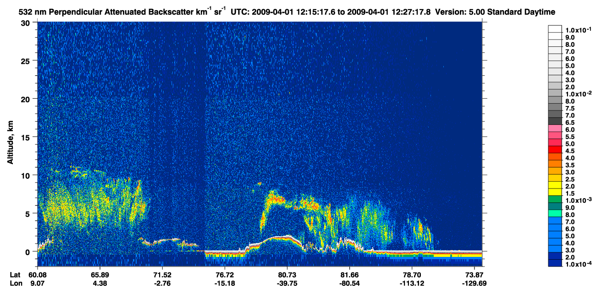Click the UTC time range '2009-04-01 12:15:17.6' text
This screenshot has width=596, height=306.
point(294,11)
